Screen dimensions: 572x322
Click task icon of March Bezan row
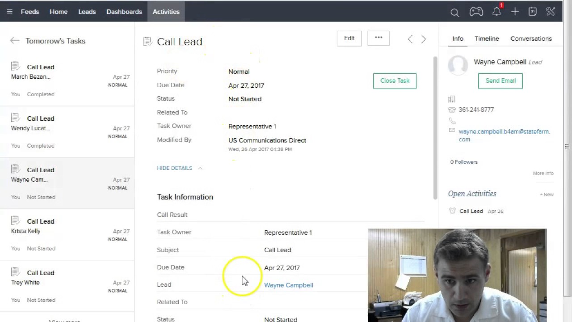click(x=15, y=67)
